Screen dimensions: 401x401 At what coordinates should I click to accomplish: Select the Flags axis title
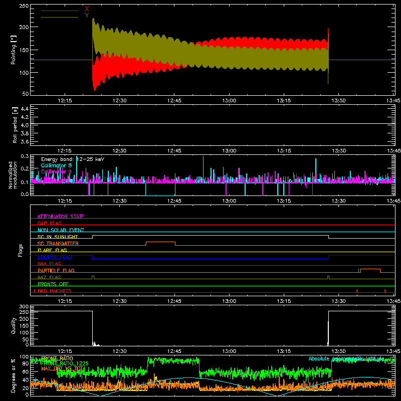pyautogui.click(x=20, y=250)
